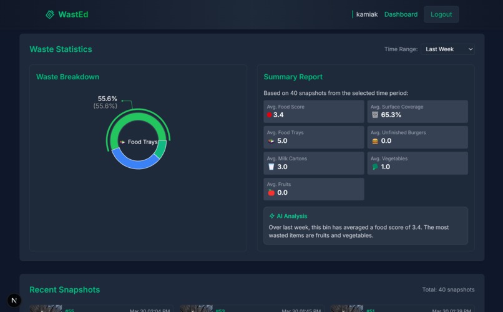Click the AI Analysis title
The image size is (503, 312).
[x=291, y=216]
